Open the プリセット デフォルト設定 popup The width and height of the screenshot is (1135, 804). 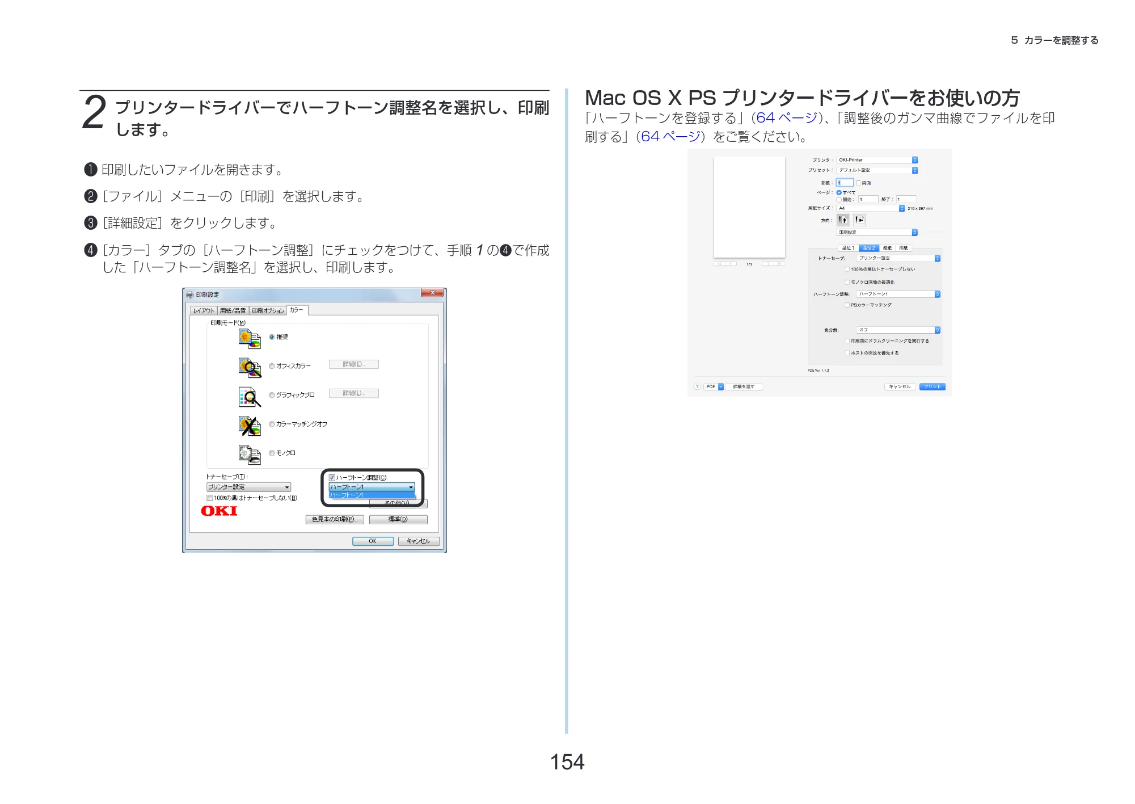877,170
